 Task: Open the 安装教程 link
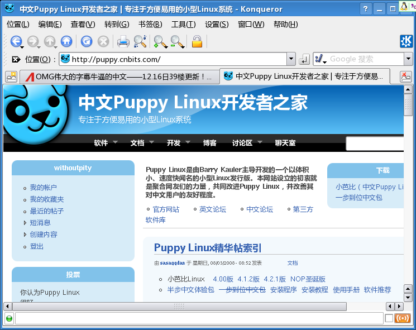point(315,290)
